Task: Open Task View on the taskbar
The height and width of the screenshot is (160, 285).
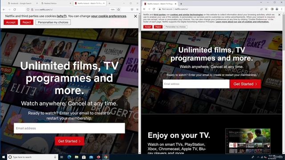Action: coord(62,157)
